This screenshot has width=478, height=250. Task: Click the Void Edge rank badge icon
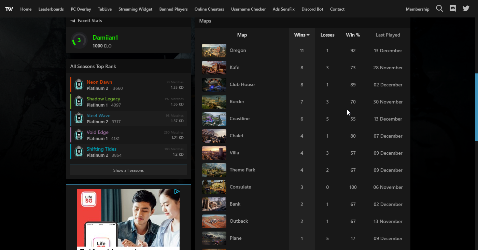(79, 135)
